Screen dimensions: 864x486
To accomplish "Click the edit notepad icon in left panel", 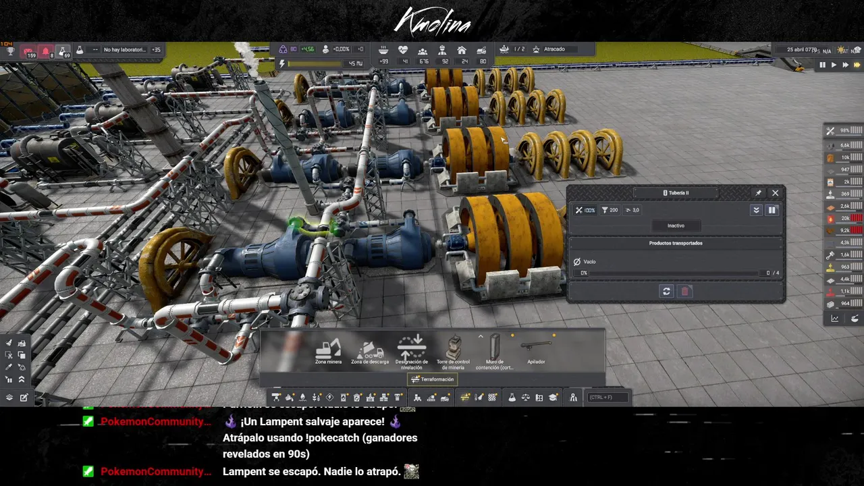I will point(24,397).
